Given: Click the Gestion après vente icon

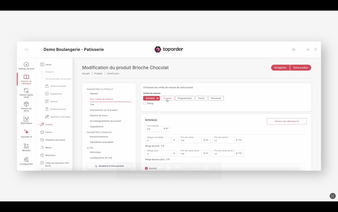Looking at the screenshot, I should [26, 91].
